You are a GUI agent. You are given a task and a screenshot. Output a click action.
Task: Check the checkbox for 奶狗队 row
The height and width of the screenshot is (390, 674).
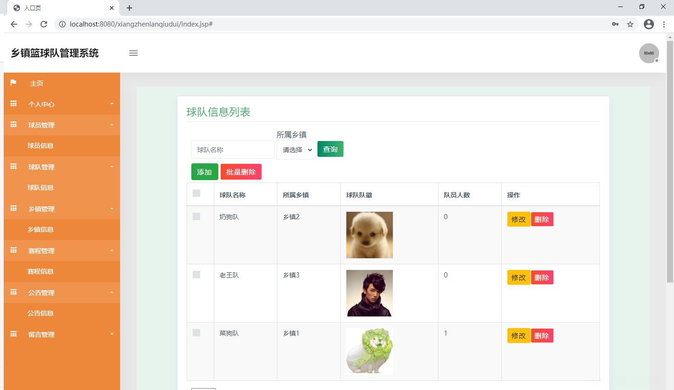point(196,216)
